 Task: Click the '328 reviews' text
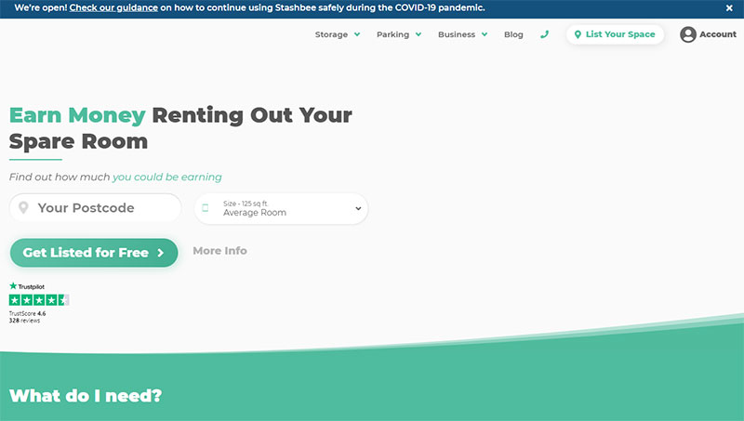coord(25,321)
